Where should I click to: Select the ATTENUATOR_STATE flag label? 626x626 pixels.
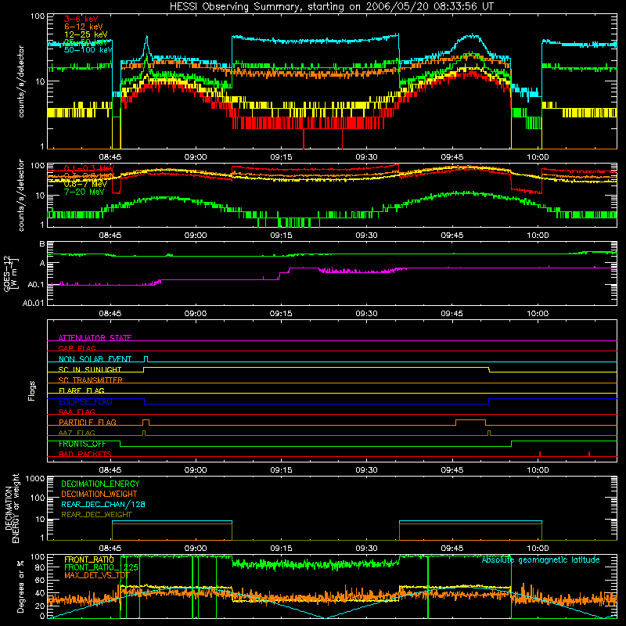(95, 338)
